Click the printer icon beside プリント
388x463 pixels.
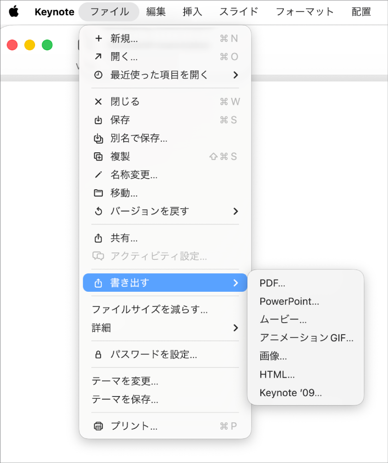coord(98,426)
